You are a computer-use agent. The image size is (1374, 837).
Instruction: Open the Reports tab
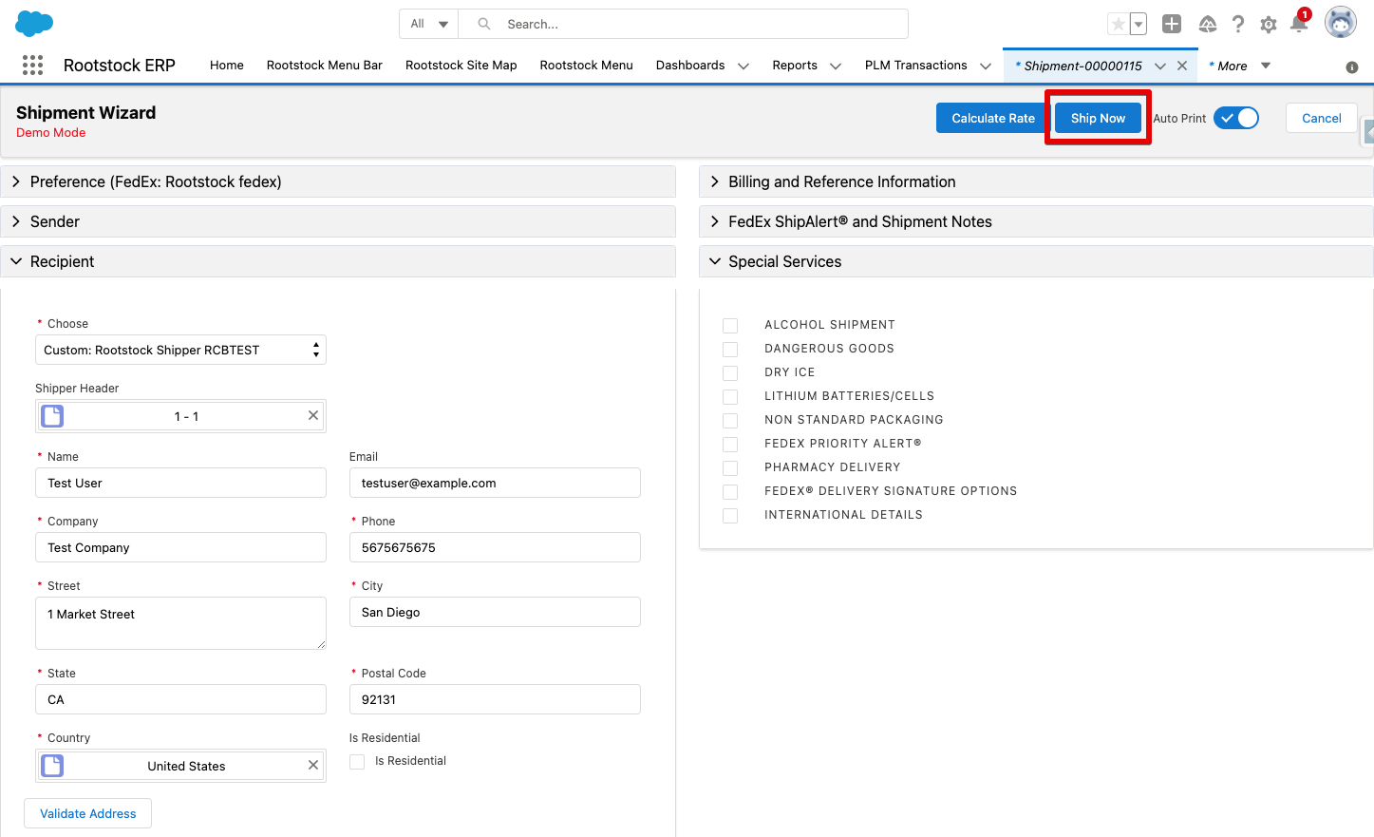795,65
